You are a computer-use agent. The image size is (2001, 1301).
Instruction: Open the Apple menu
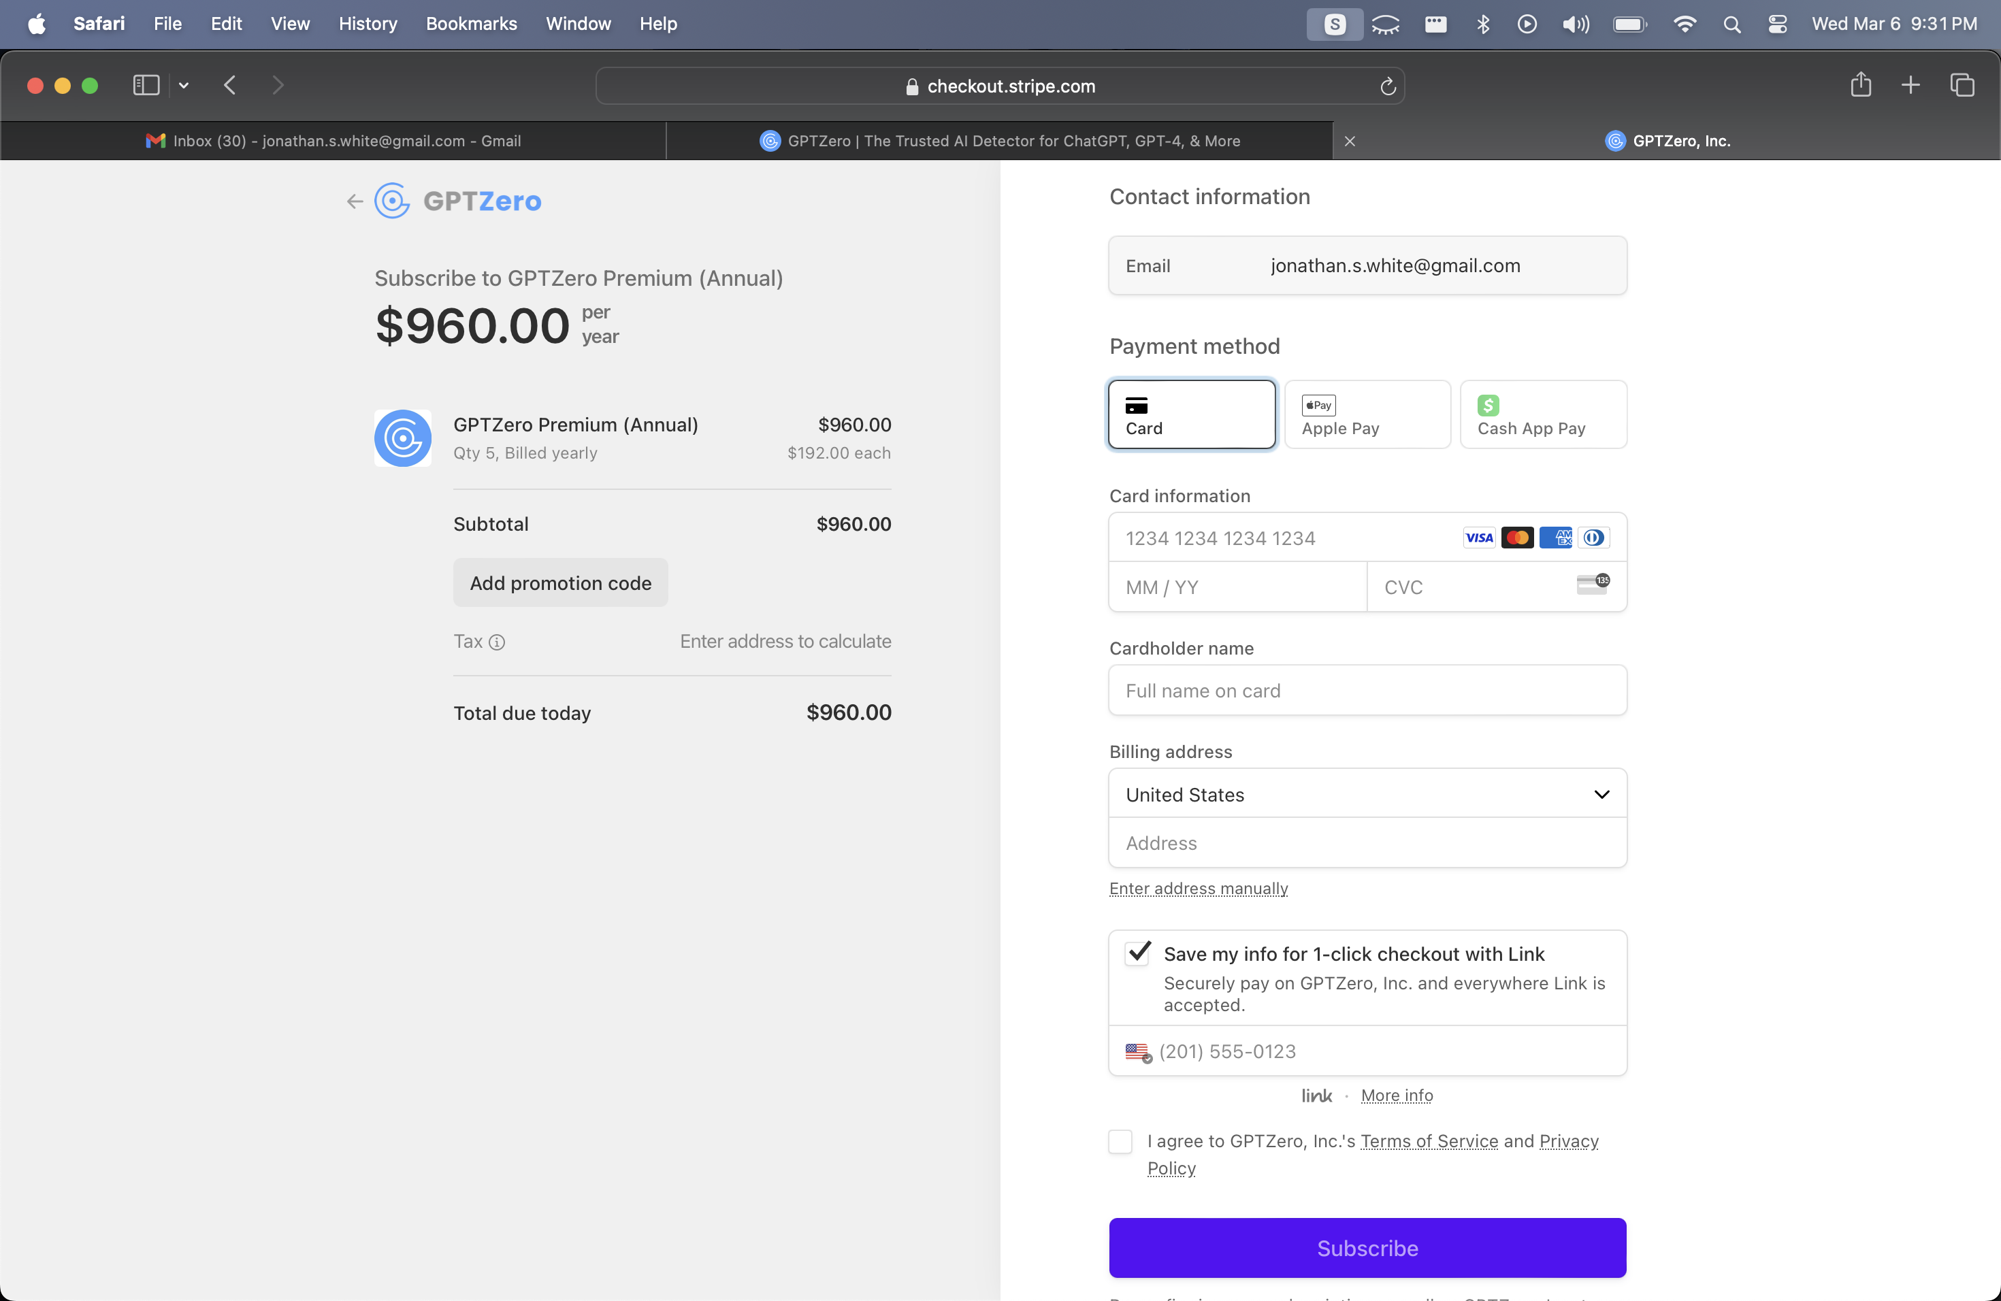coord(37,24)
